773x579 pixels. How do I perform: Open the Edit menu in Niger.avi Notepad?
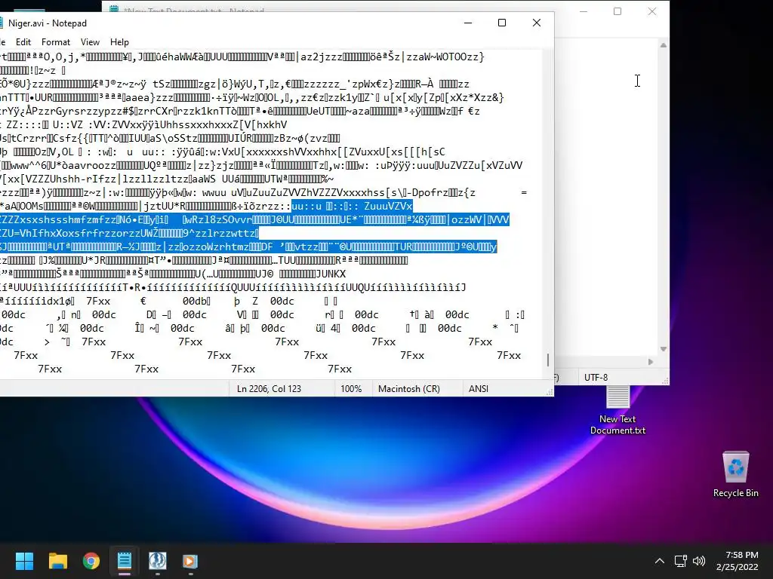click(23, 42)
